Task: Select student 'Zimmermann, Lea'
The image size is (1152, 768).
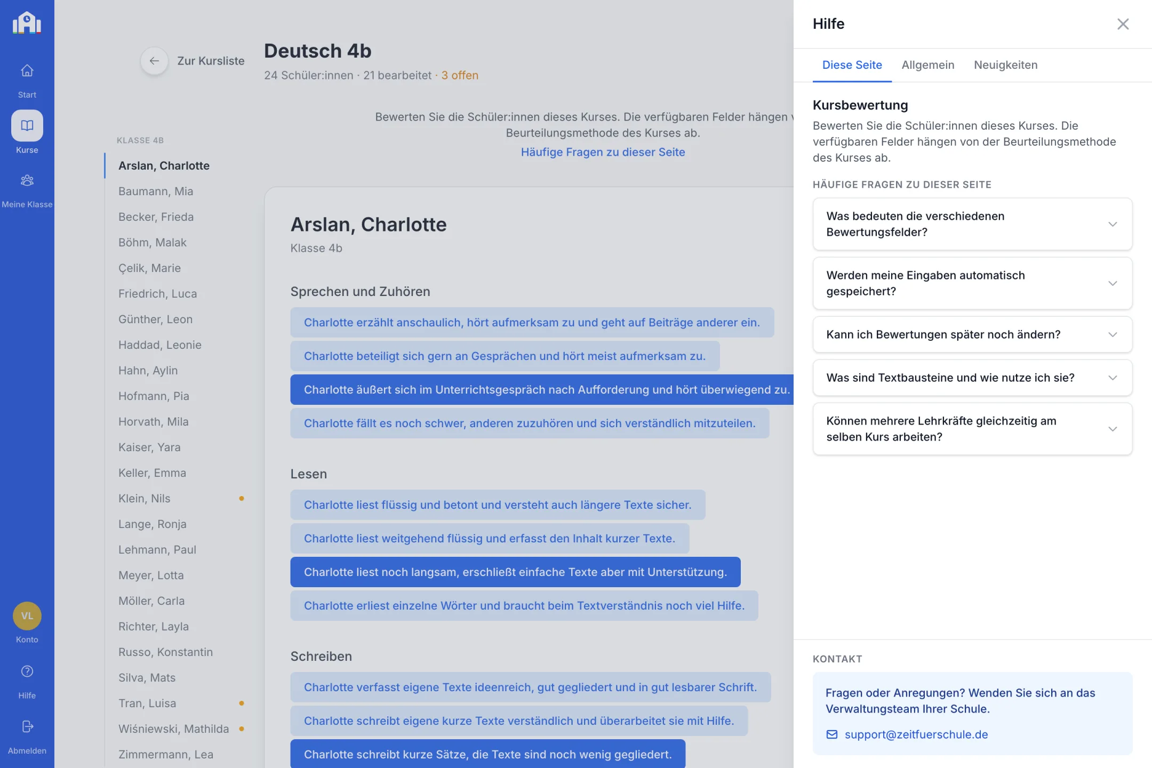Action: (179, 754)
